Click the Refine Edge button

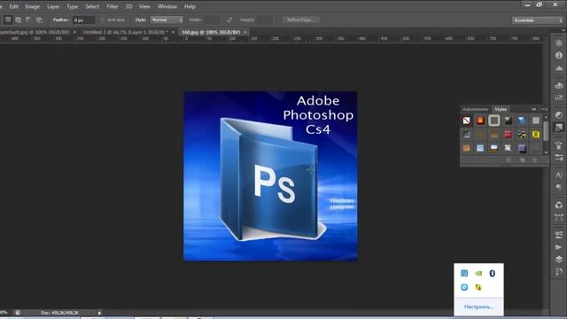[x=300, y=19]
